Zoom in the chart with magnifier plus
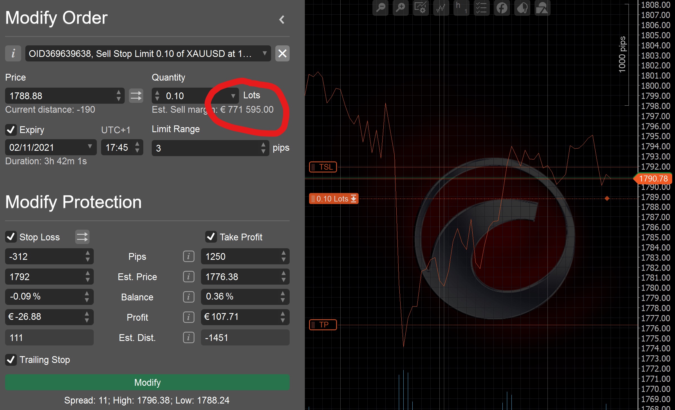675x410 pixels. click(401, 8)
